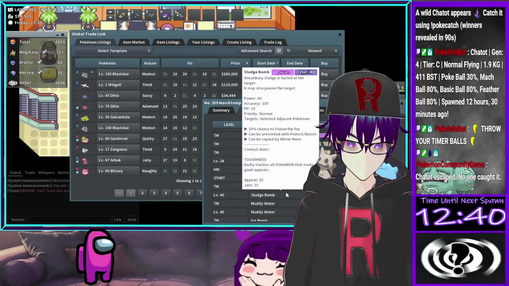The image size is (509, 286).
Task: Click the Lv. 45 Ditto sprite icon
Action: point(85,96)
